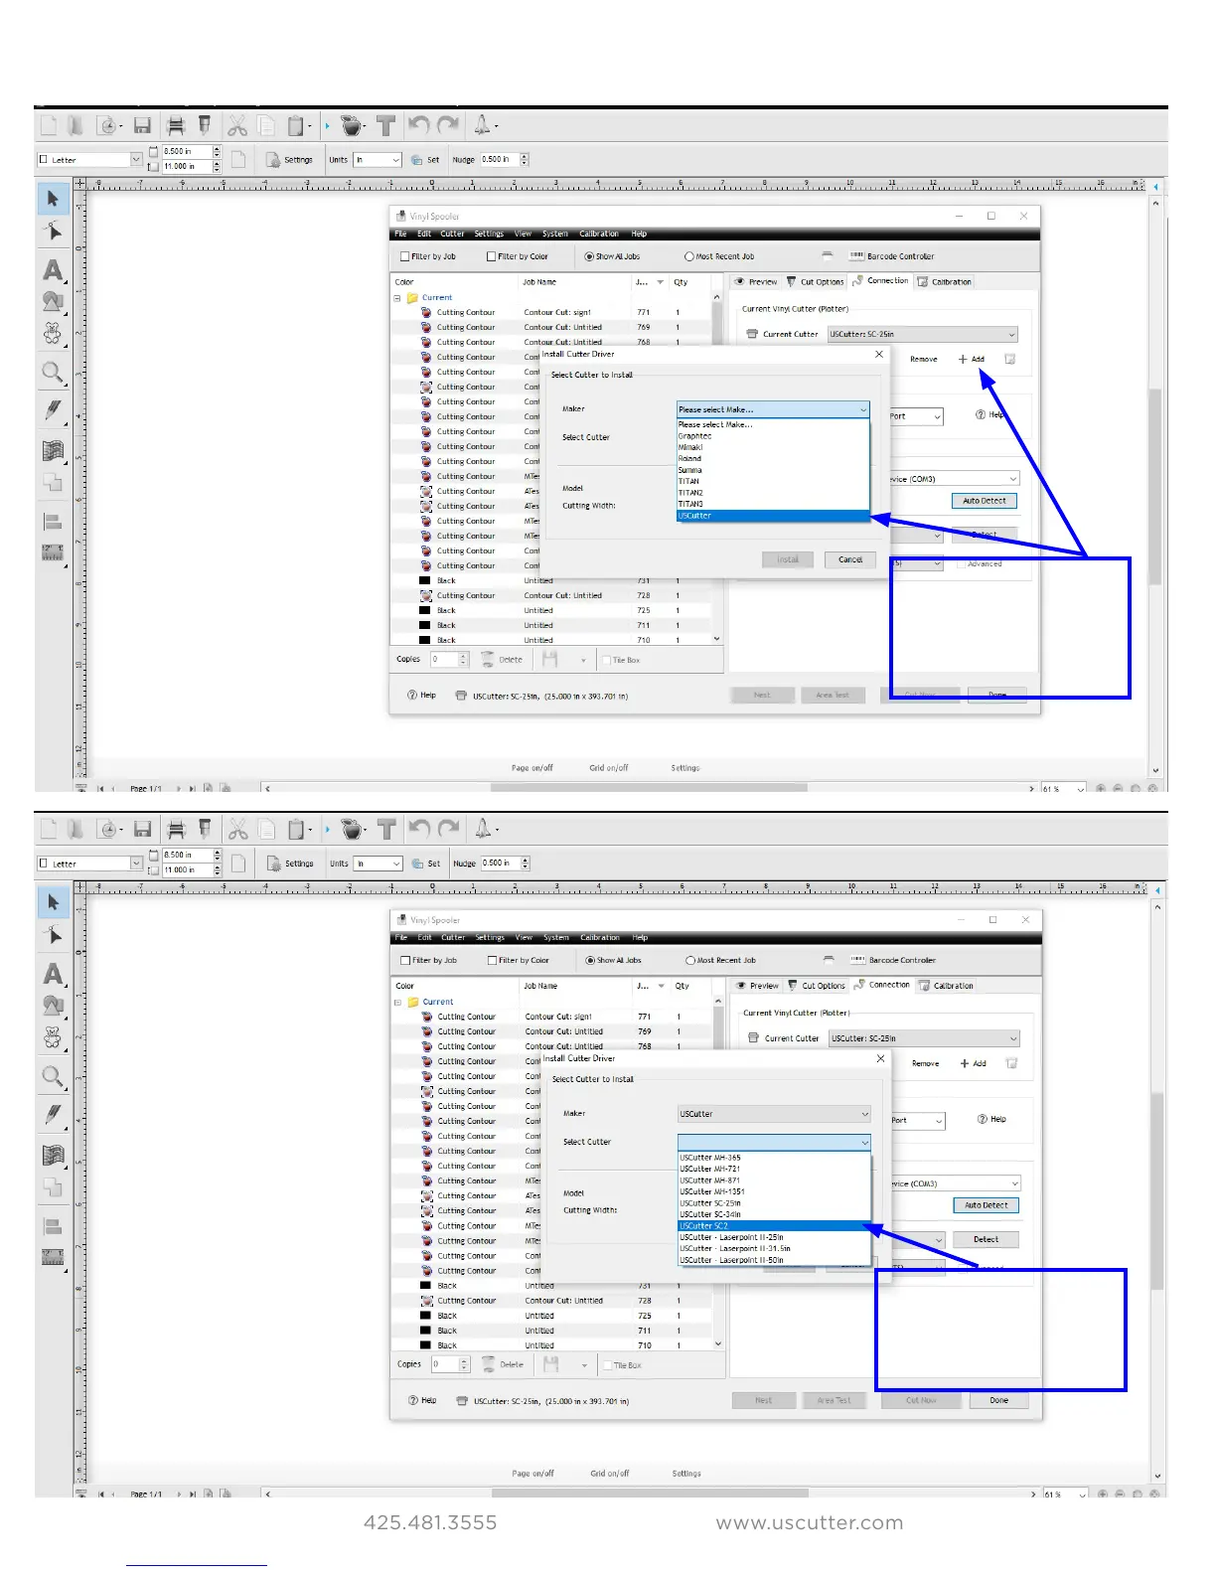Viewport: 1216px width, 1574px height.
Task: Select the arrow selection tool in upper screenshot
Action: [53, 199]
